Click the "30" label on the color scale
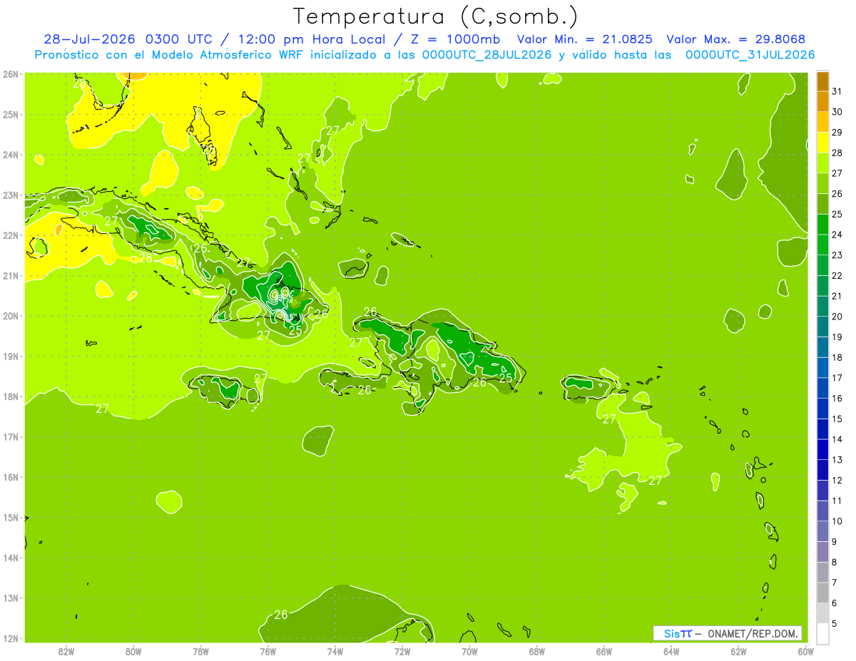 (x=837, y=112)
